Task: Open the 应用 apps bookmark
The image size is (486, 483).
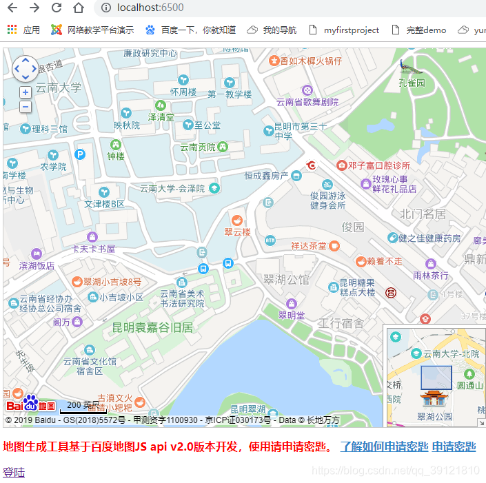Action: 23,30
